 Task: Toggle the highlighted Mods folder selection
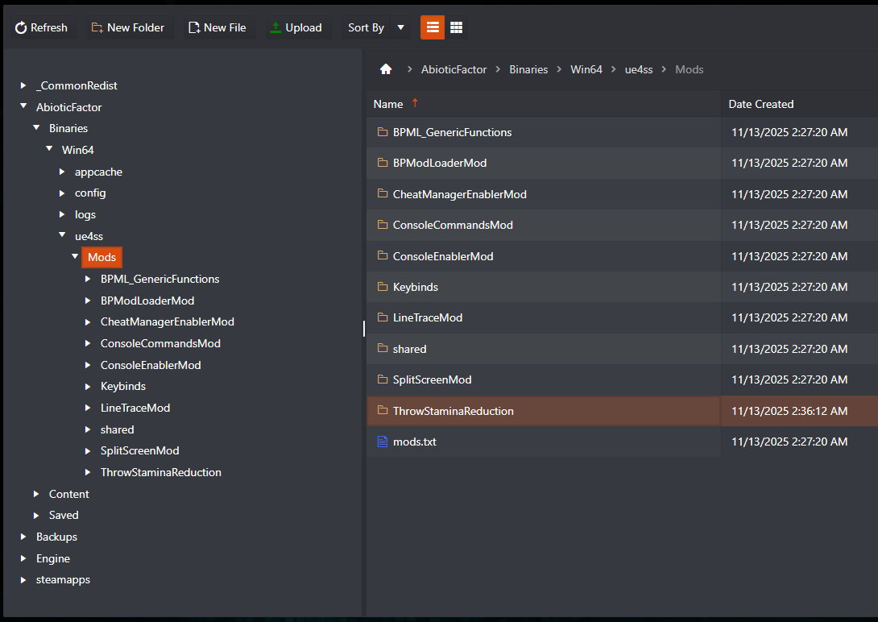[101, 257]
